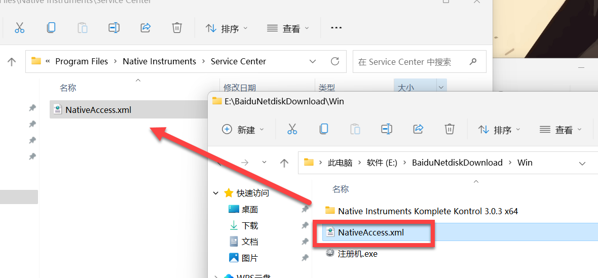Image resolution: width=598 pixels, height=278 pixels.
Task: Click Native Instruments breadcrumb in address bar
Action: pyautogui.click(x=159, y=61)
